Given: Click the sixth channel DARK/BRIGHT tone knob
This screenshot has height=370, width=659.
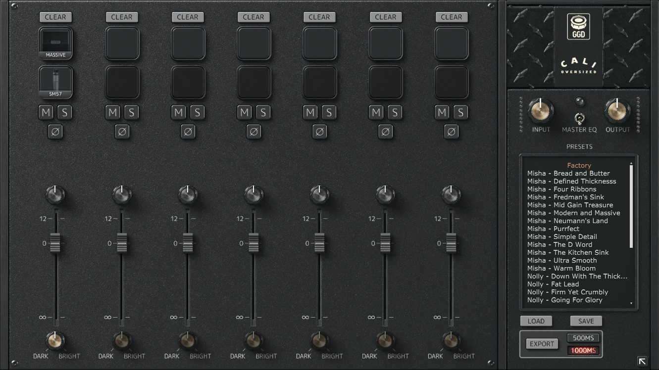Looking at the screenshot, I should coord(385,340).
